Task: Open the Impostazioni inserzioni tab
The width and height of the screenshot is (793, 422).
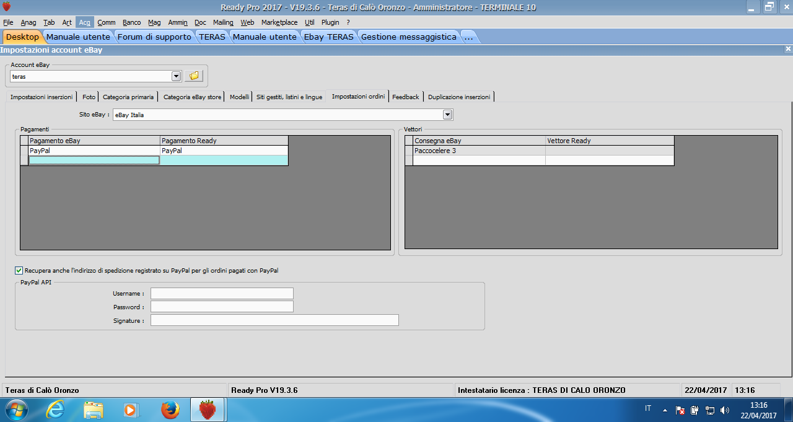Action: tap(42, 97)
